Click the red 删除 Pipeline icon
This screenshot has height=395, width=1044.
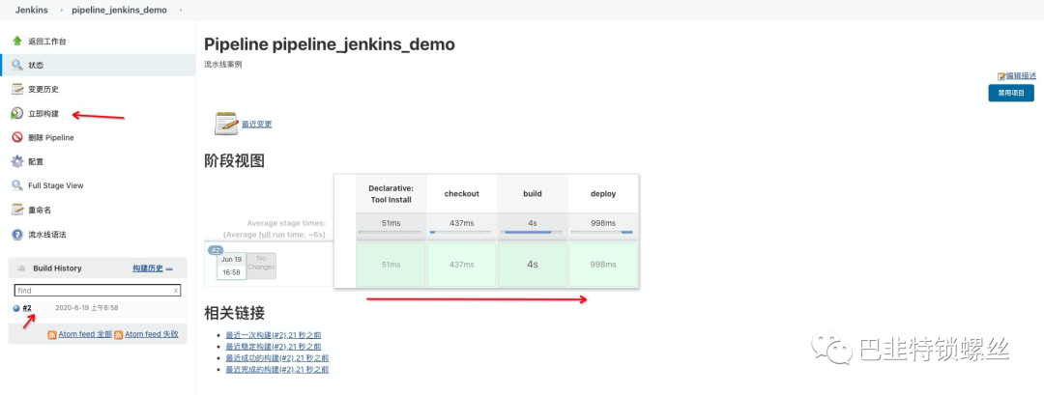click(17, 137)
